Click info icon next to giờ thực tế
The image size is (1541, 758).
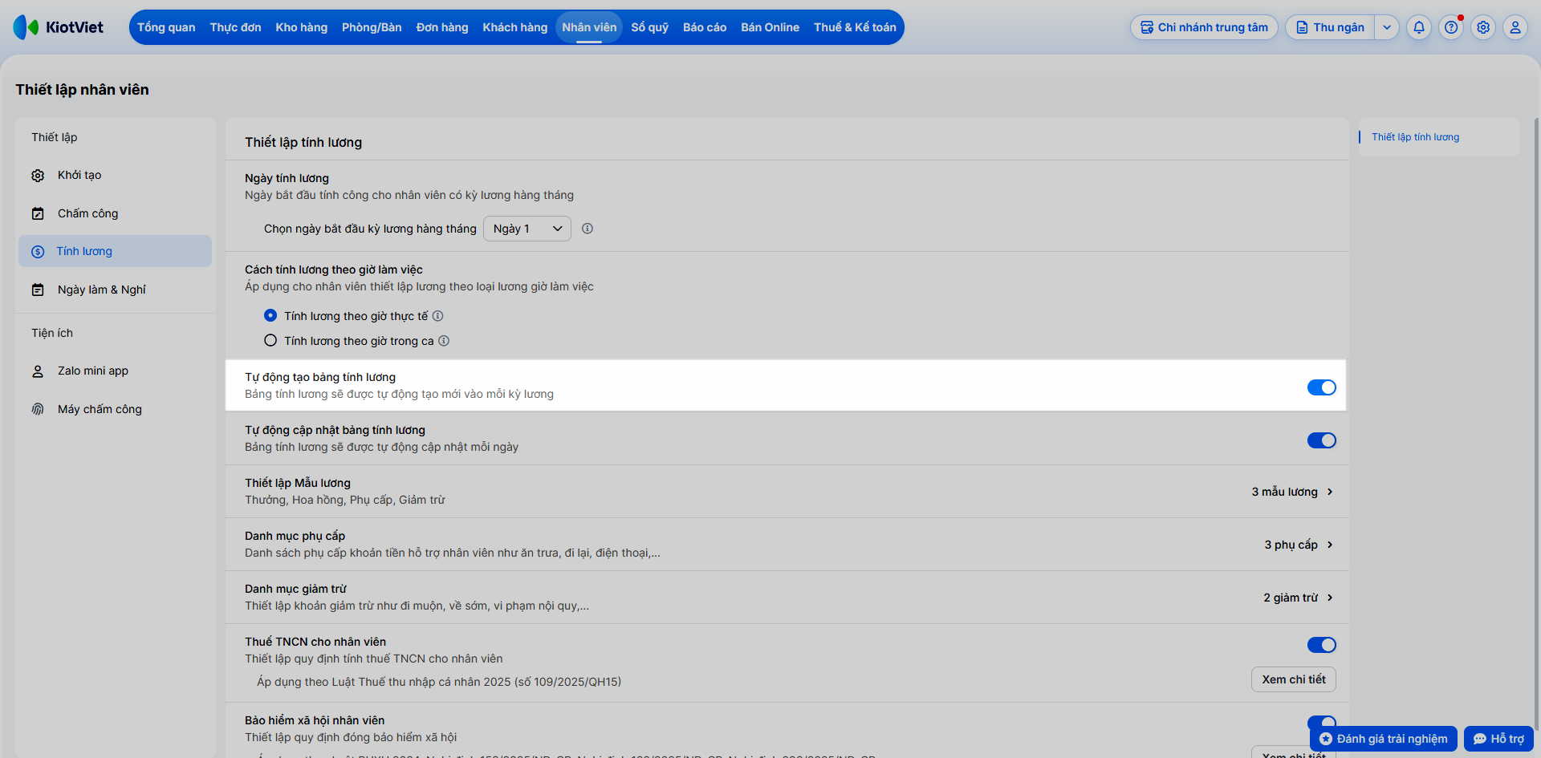(438, 316)
